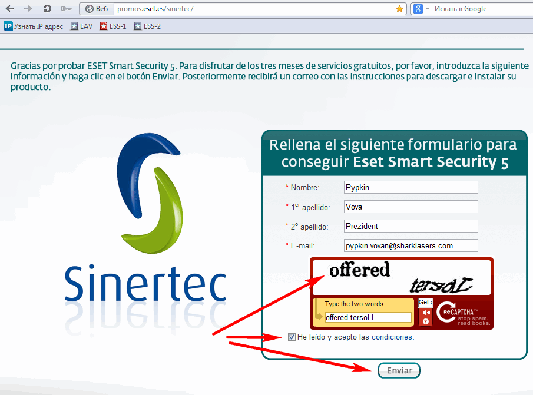Click the Веб site badge in address bar
The height and width of the screenshot is (395, 533).
click(97, 8)
